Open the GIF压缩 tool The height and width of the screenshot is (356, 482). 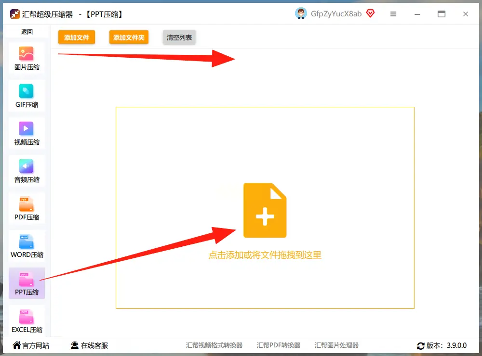tap(27, 95)
